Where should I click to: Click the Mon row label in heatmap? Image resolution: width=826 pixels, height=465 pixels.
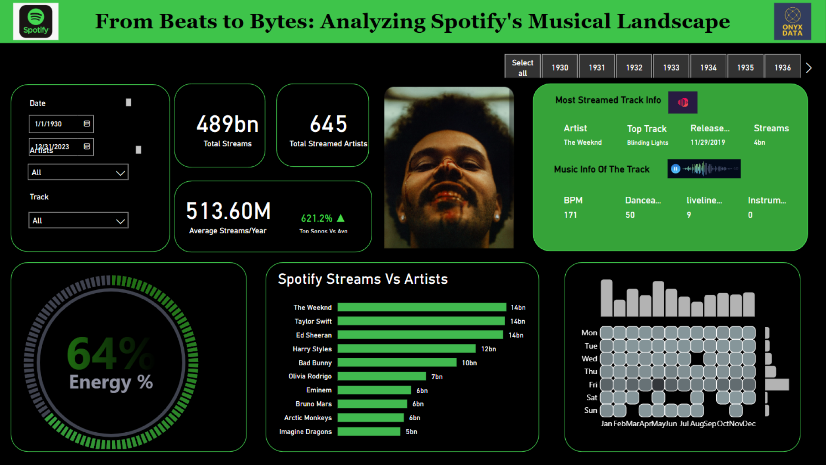click(x=589, y=332)
